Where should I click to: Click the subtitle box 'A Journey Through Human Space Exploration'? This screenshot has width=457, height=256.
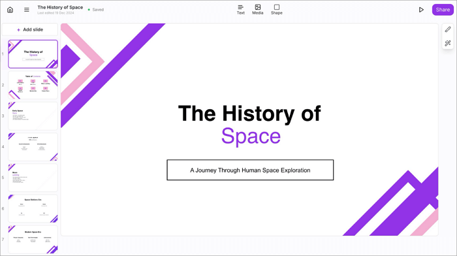pyautogui.click(x=250, y=170)
